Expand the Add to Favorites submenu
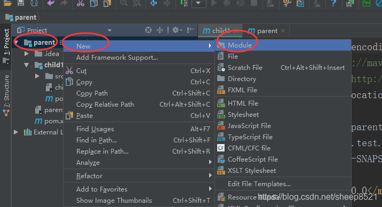382x207 pixels. 139,189
